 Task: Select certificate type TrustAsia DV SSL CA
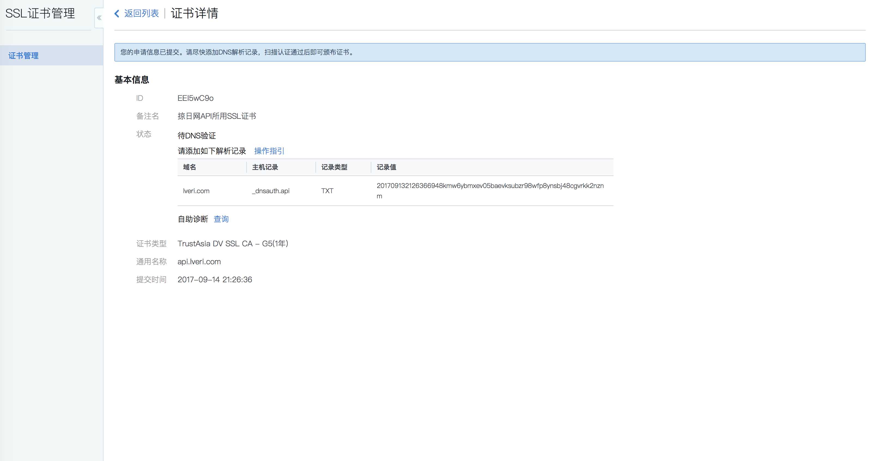233,244
